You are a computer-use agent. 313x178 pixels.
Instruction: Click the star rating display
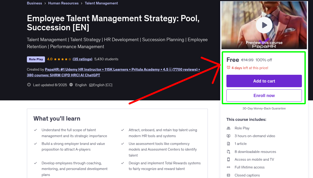(x=62, y=59)
